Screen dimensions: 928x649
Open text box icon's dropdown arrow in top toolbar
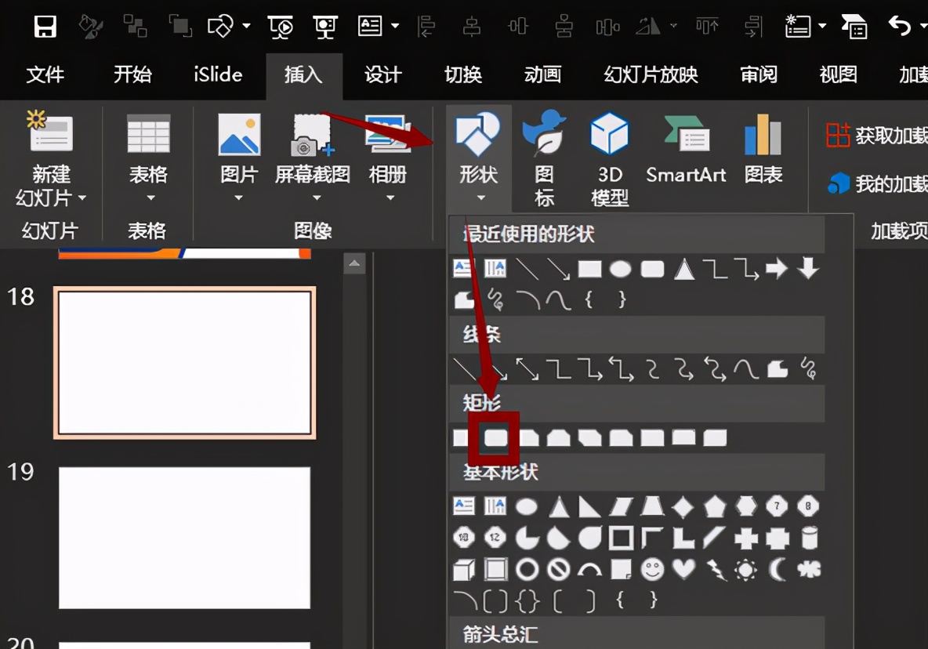point(395,25)
